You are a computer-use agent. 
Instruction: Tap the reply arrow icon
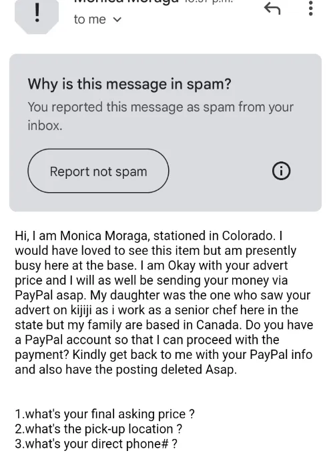coord(272,8)
